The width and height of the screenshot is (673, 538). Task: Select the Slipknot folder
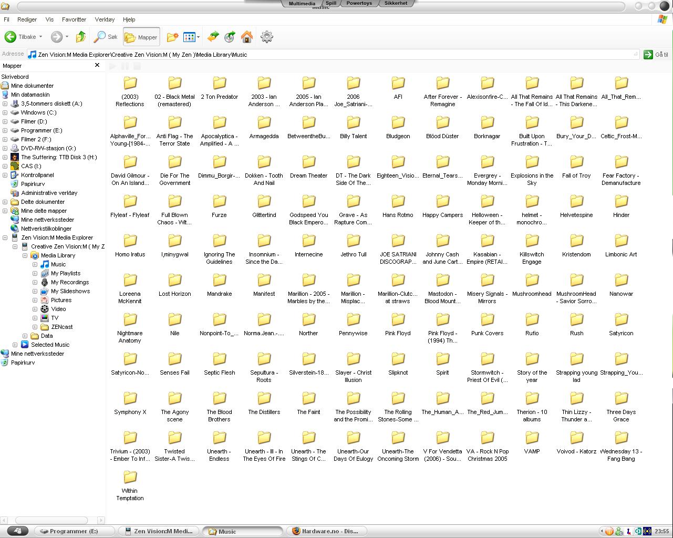coord(398,364)
